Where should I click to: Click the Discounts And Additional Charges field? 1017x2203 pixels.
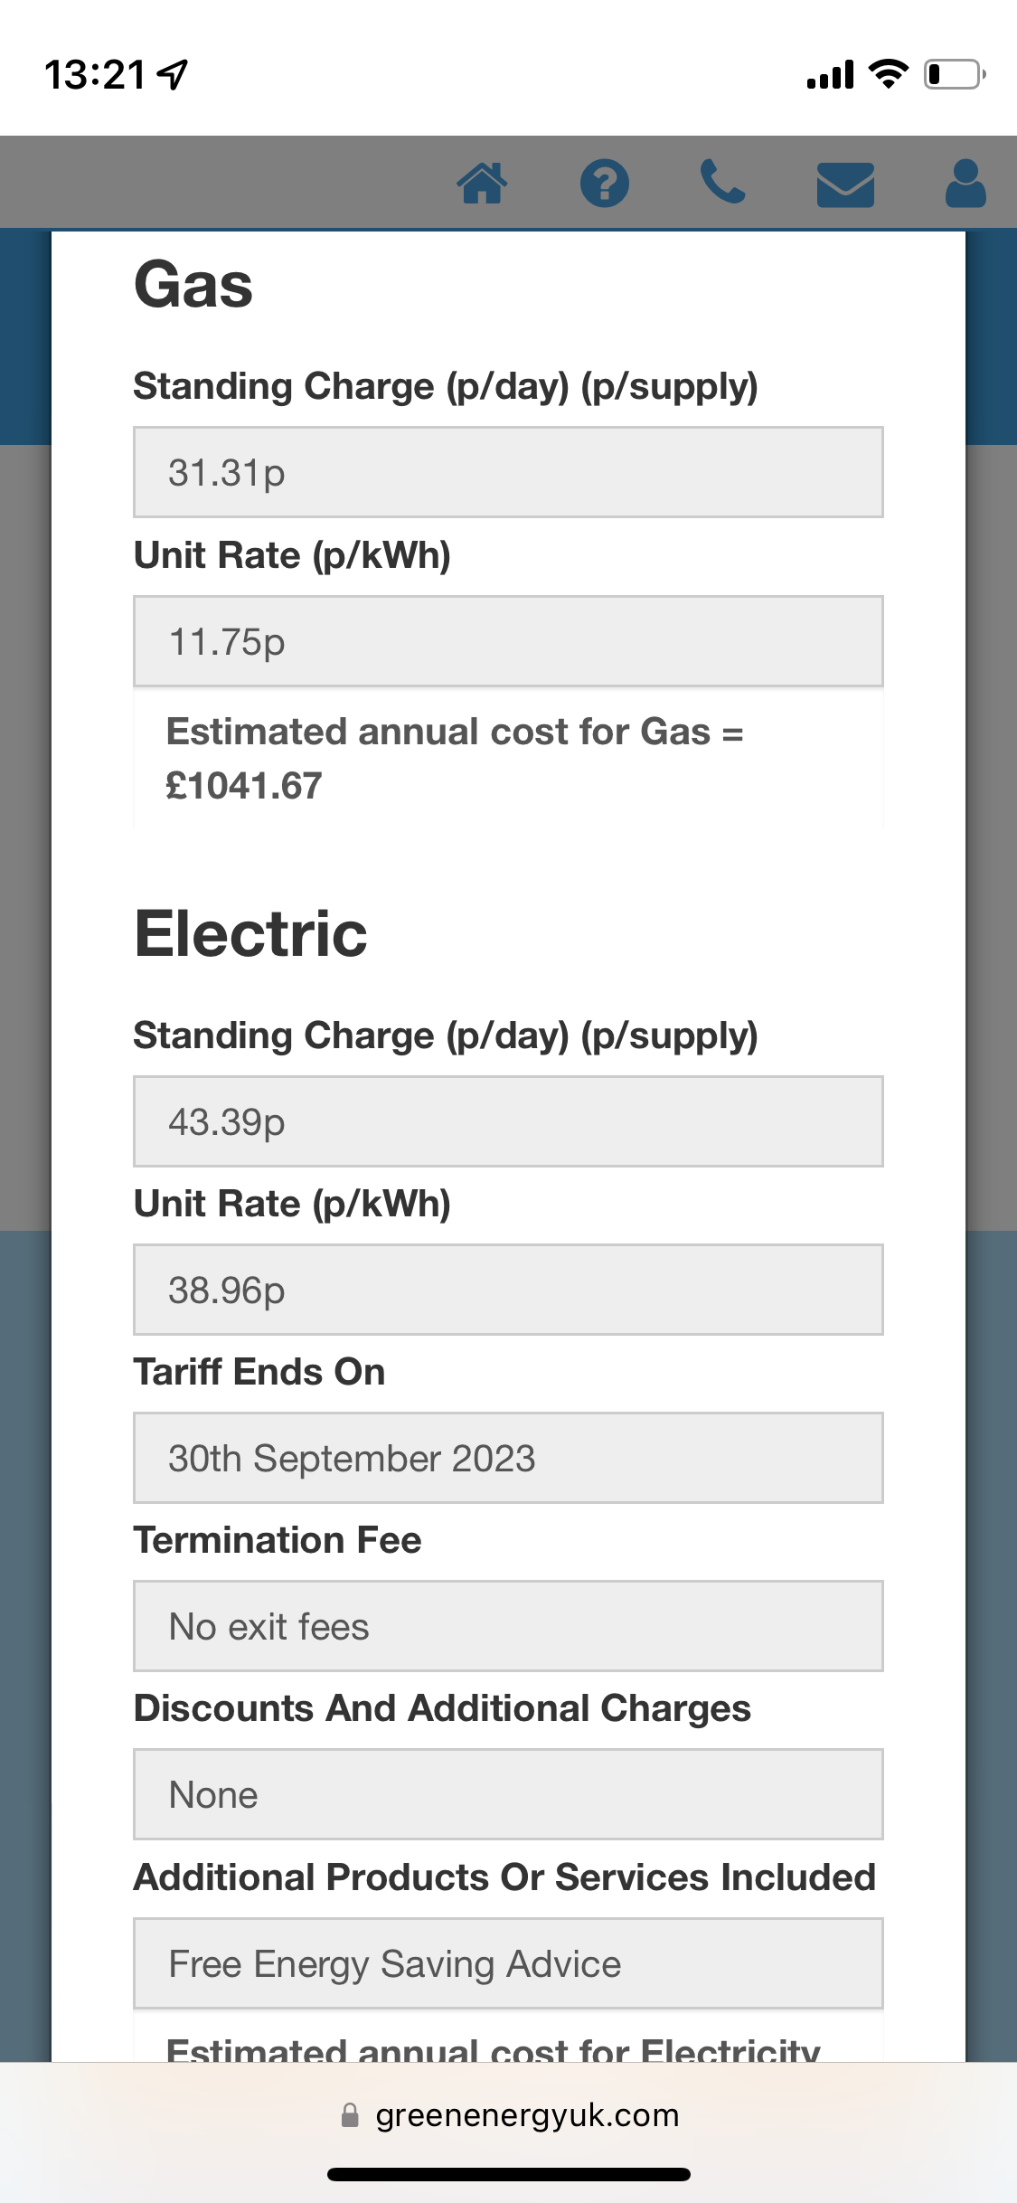pyautogui.click(x=508, y=1794)
